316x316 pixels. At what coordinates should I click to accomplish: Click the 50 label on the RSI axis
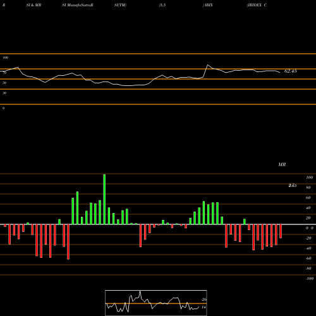click(4, 83)
